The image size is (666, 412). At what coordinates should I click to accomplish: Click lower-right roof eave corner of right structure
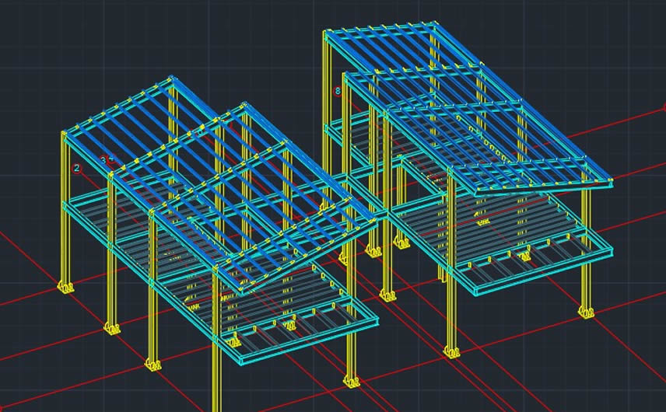(x=609, y=182)
